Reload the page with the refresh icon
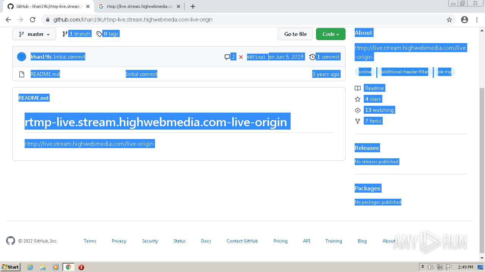This screenshot has height=272, width=485. click(x=33, y=20)
